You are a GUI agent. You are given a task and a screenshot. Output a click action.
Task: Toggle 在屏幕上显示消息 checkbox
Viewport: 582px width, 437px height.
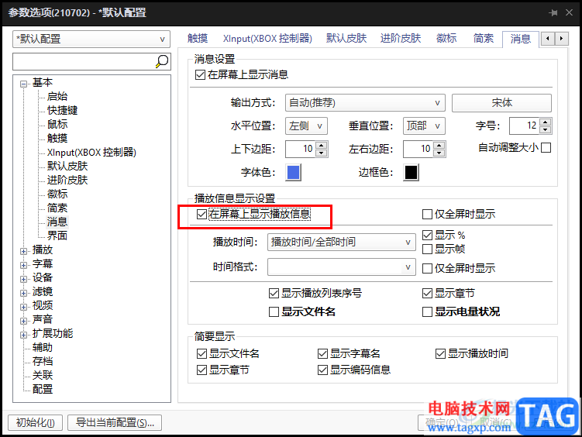pyautogui.click(x=200, y=75)
